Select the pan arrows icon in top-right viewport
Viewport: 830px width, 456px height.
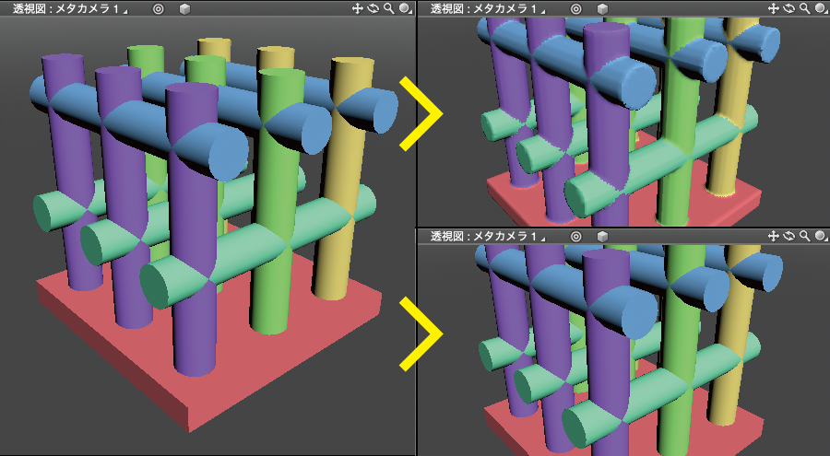[x=775, y=8]
